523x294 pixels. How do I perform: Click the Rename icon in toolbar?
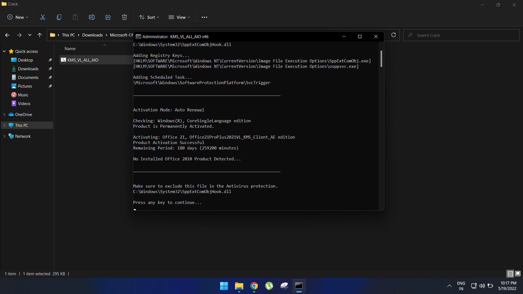[x=92, y=17]
